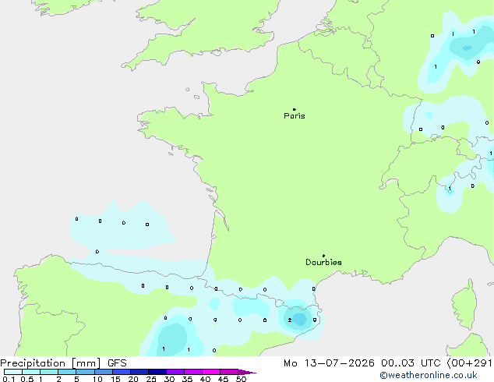Click the above-50 mm legend arrow tip
Screen dimensions: 494x382
(x=247, y=372)
